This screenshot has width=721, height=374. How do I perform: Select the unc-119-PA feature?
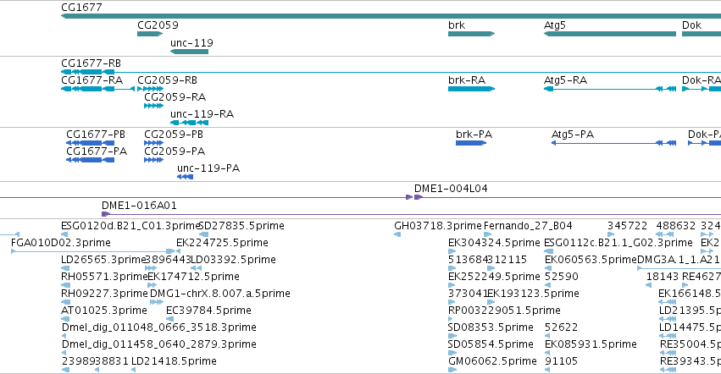point(185,177)
